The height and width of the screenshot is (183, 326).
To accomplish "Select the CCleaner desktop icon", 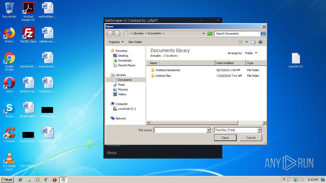I will coord(9,135).
